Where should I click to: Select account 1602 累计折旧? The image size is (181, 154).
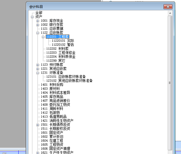[x=52, y=137]
